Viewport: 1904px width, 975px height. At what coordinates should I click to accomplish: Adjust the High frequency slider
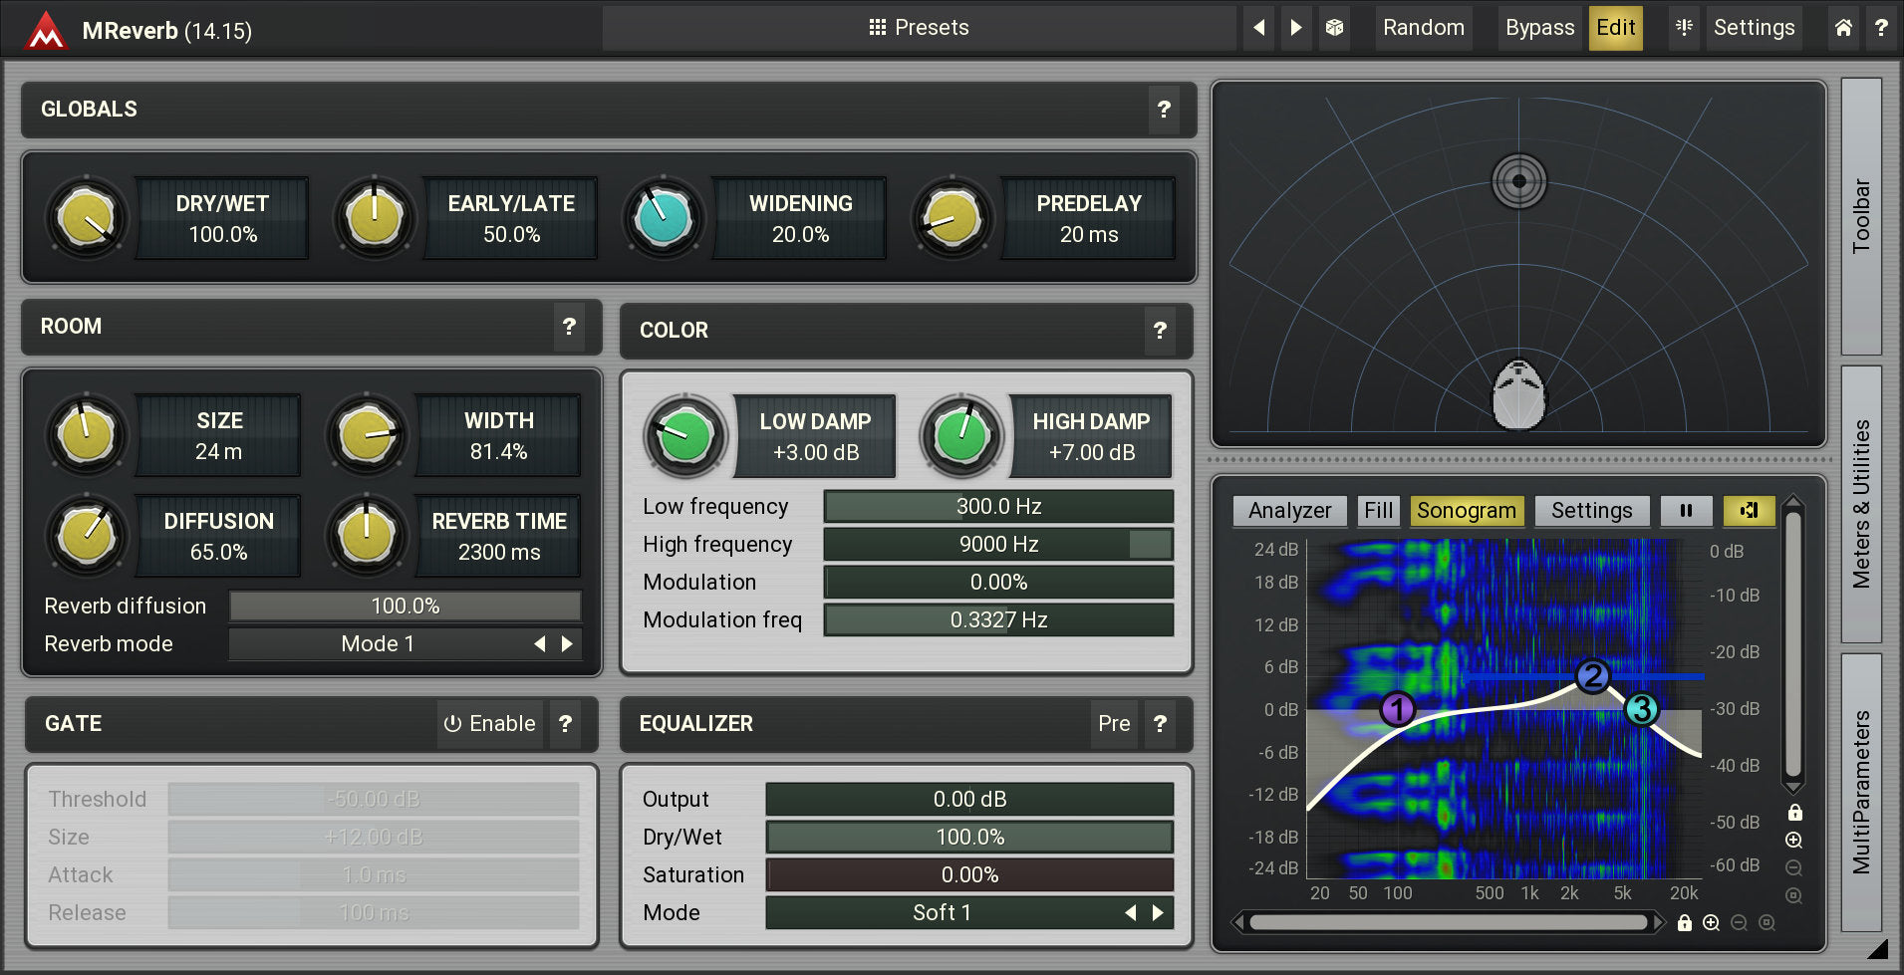click(x=998, y=545)
